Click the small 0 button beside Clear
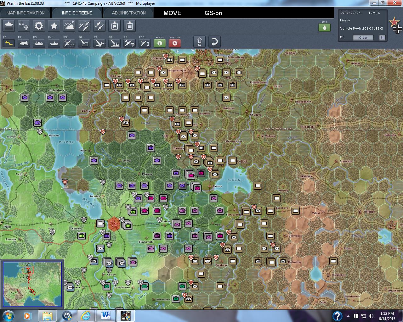The image size is (403, 322). (382, 37)
